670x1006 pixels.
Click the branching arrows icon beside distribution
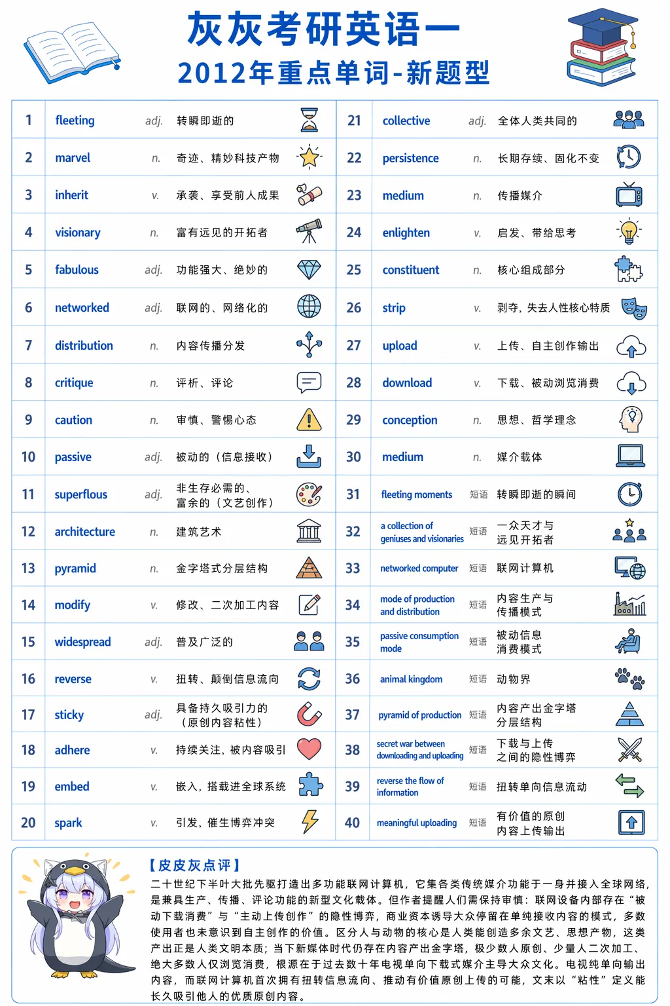pos(309,345)
